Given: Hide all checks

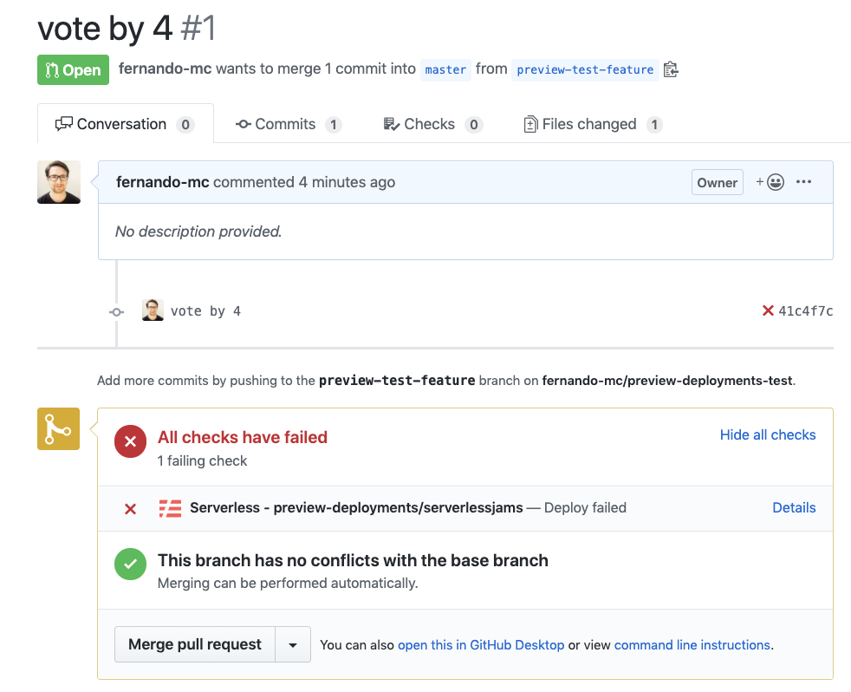Looking at the screenshot, I should pos(768,434).
